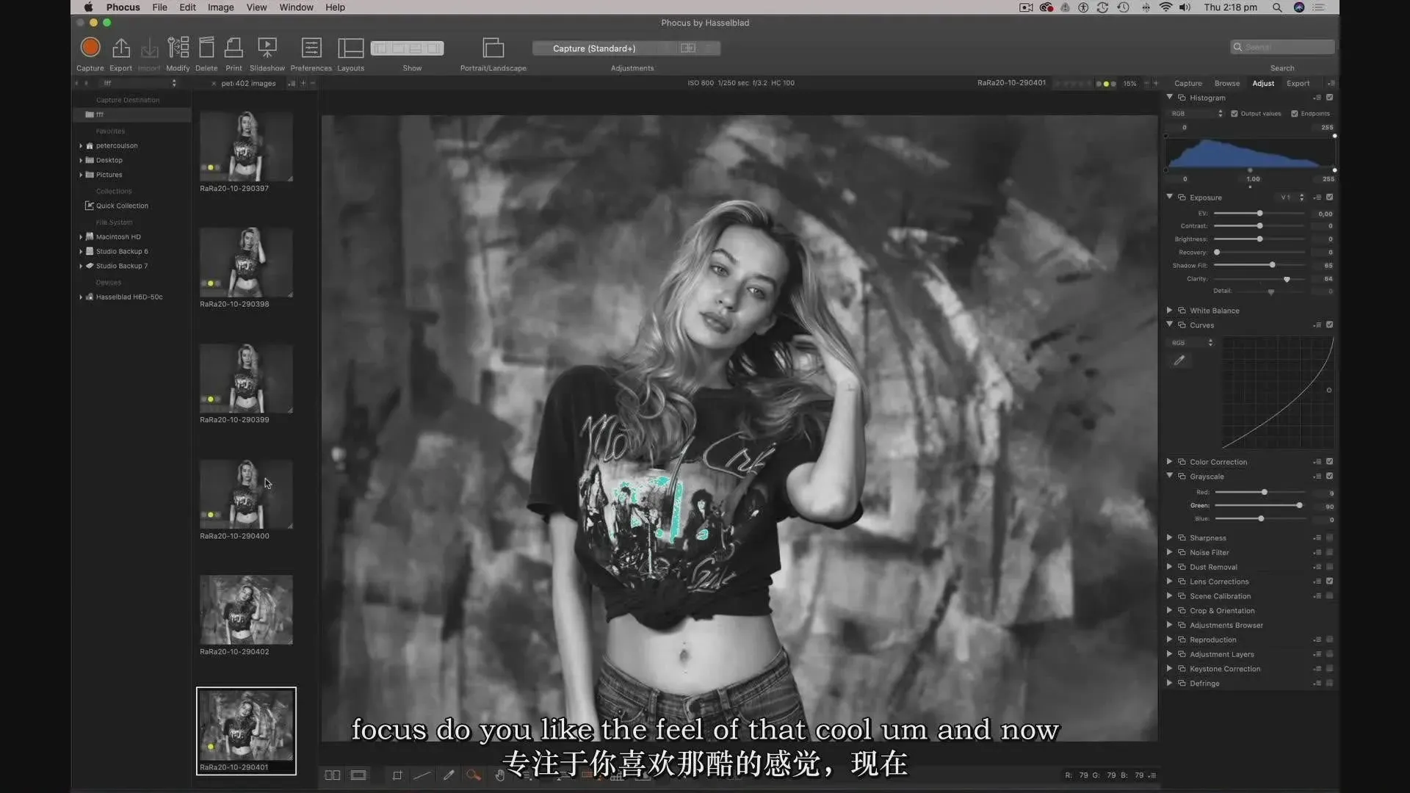
Task: Start the Slideshow from toolbar
Action: coord(267,48)
